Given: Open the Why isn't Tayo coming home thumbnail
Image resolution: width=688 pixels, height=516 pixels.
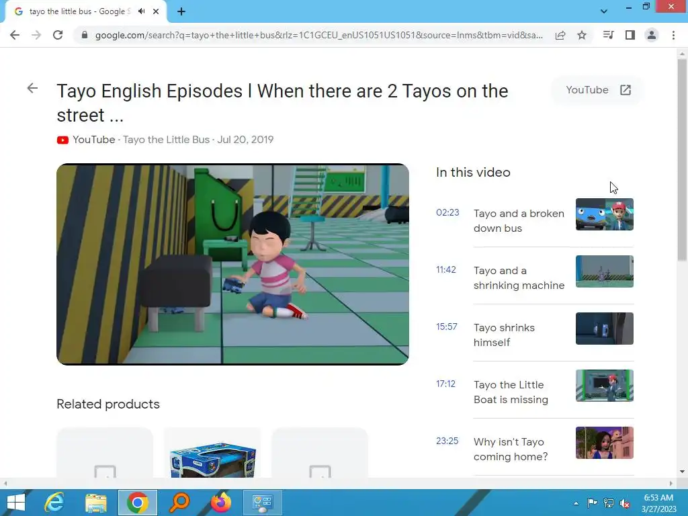Looking at the screenshot, I should pos(604,442).
